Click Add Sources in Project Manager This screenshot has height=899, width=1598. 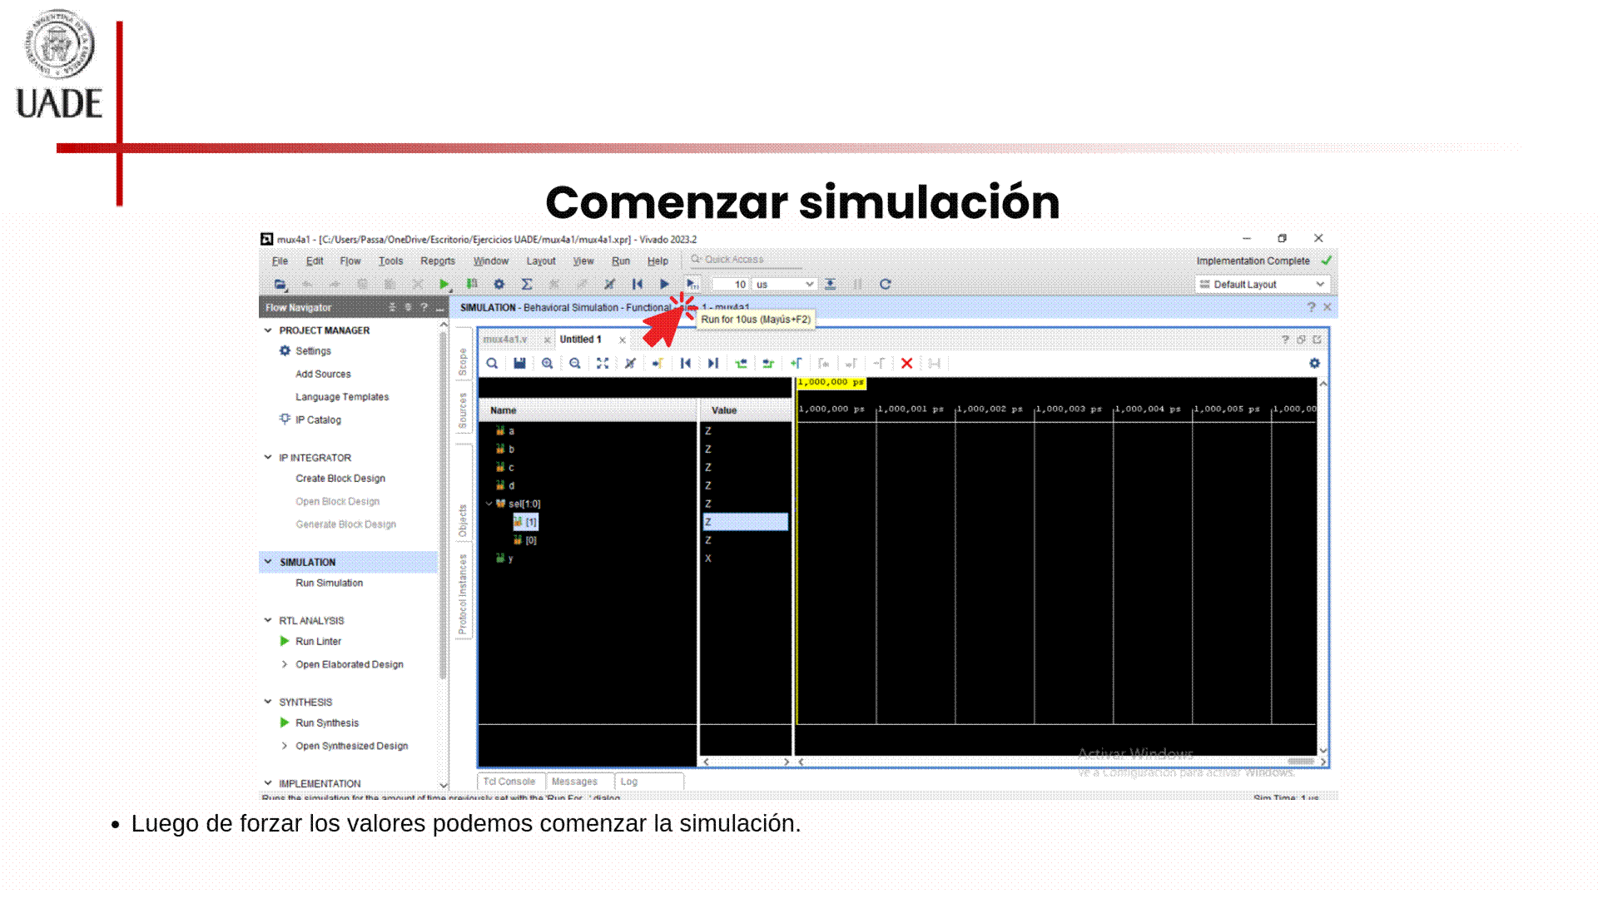click(x=323, y=374)
